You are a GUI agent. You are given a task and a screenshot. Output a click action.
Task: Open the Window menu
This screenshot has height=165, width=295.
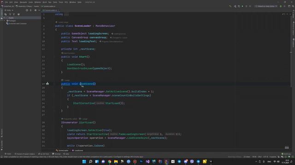click(72, 2)
